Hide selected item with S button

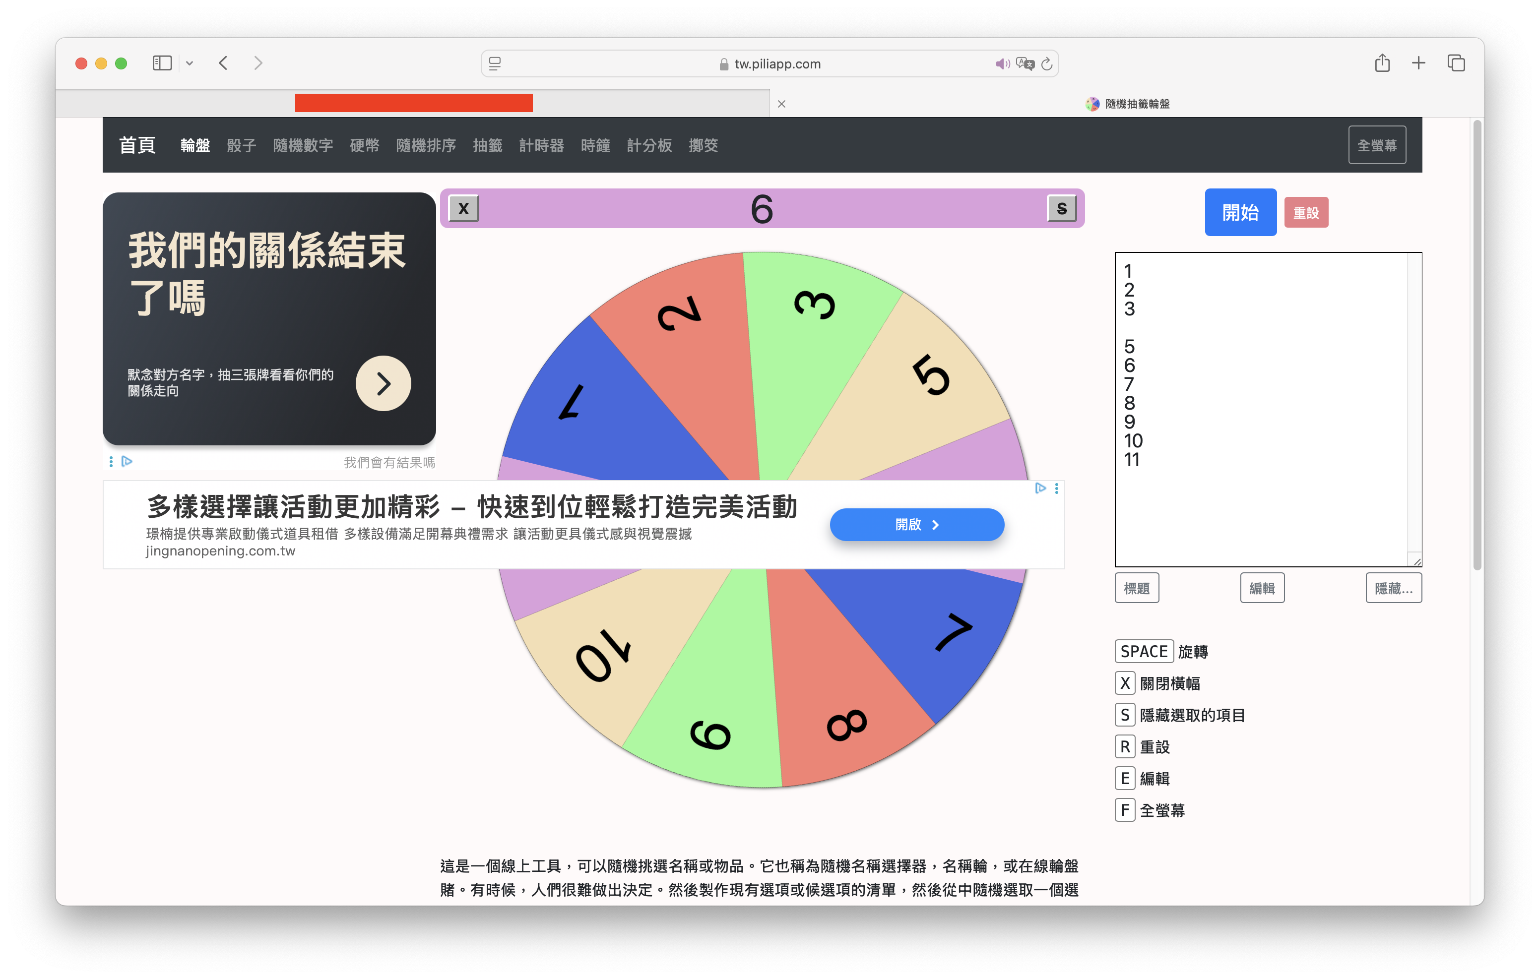(1062, 208)
